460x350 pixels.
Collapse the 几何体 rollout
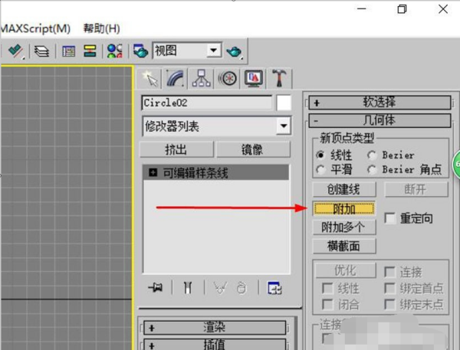(x=379, y=120)
